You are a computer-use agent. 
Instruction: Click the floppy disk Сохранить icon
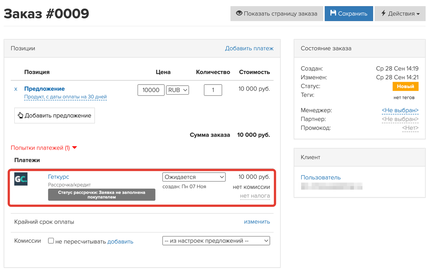333,13
